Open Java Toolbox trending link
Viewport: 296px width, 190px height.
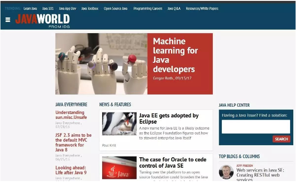point(90,9)
